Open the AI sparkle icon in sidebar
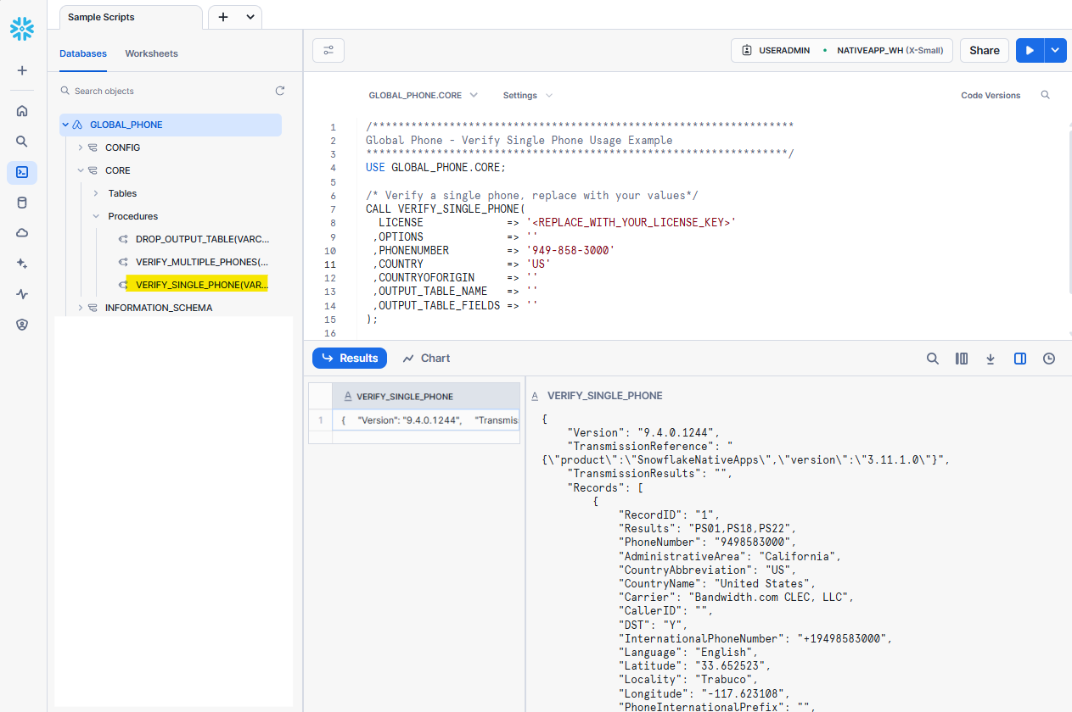This screenshot has height=712, width=1072. pos(22,264)
